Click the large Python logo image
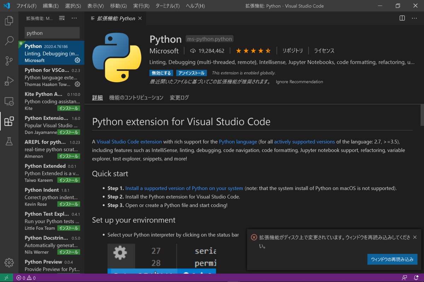This screenshot has height=282, width=424. (x=117, y=57)
